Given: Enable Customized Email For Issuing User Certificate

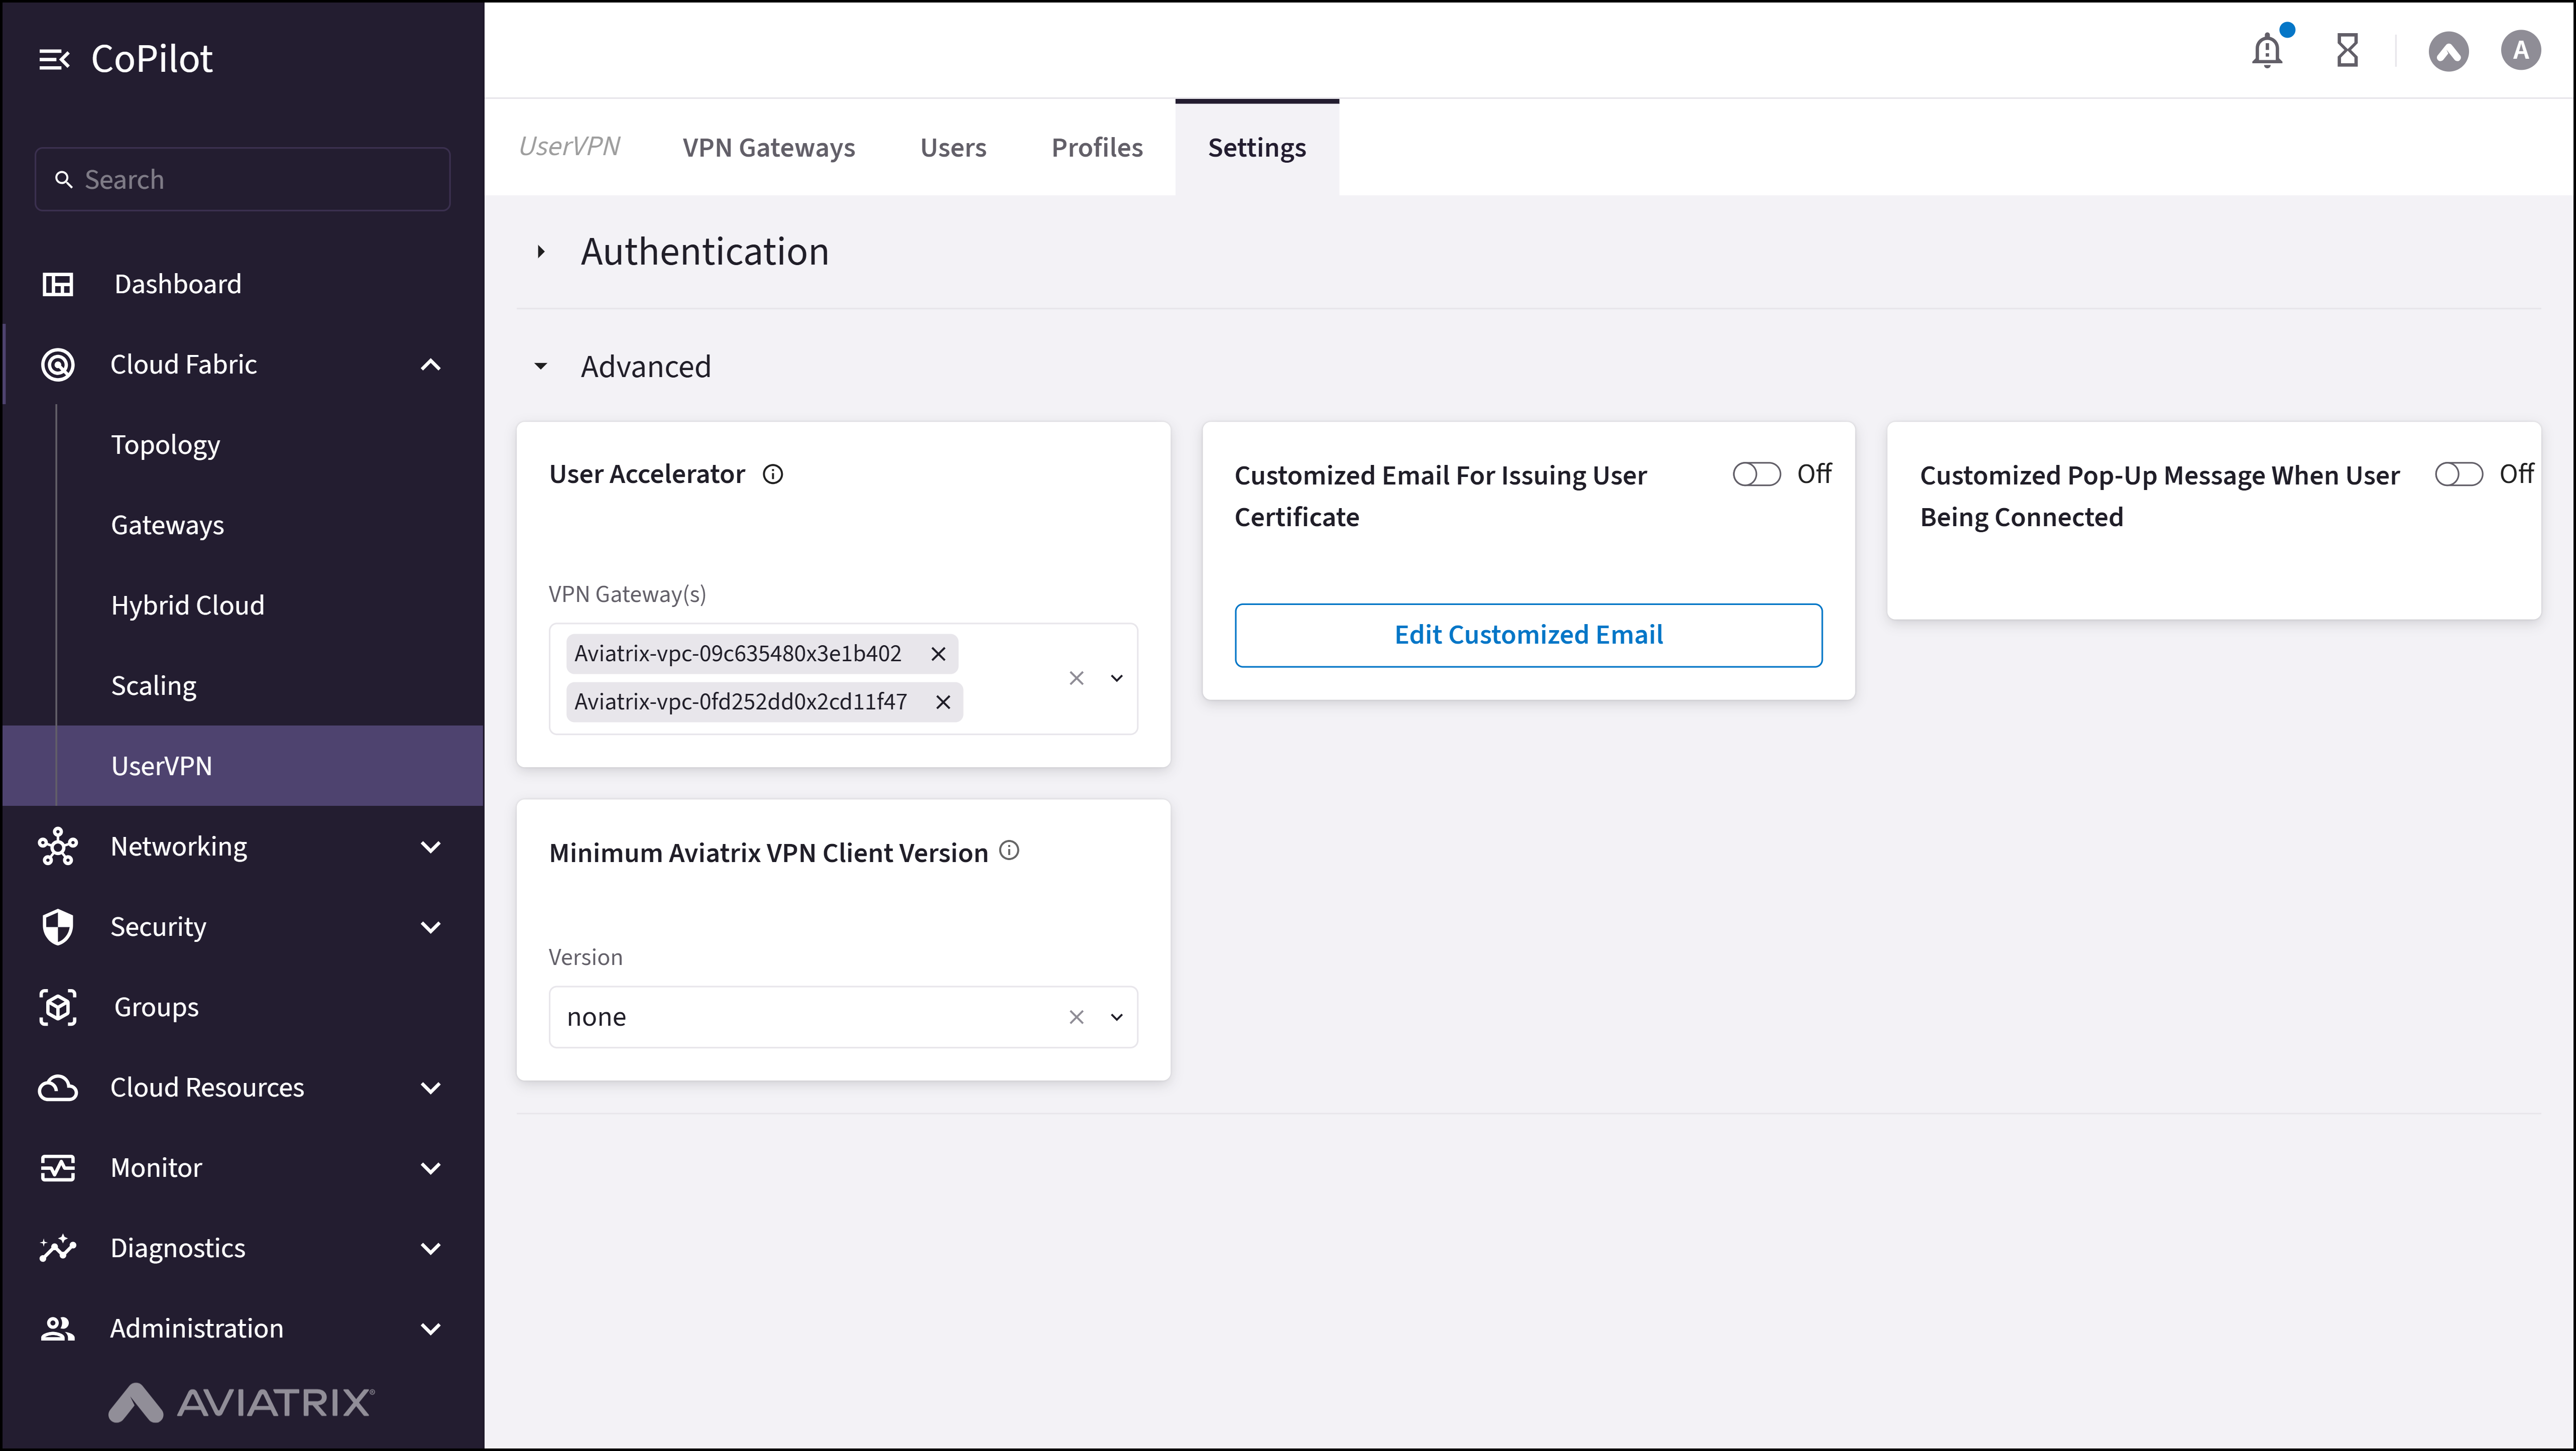Looking at the screenshot, I should 1756,474.
